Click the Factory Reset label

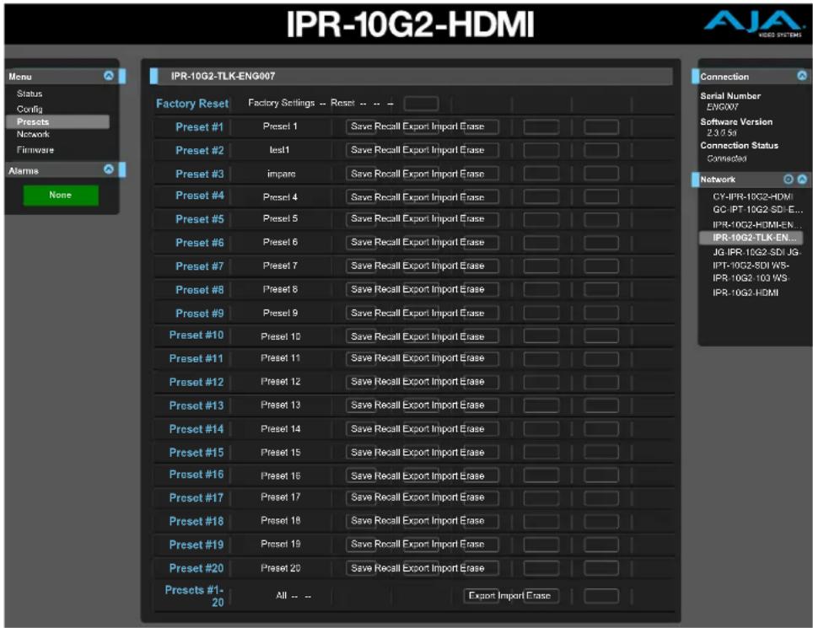pyautogui.click(x=192, y=104)
